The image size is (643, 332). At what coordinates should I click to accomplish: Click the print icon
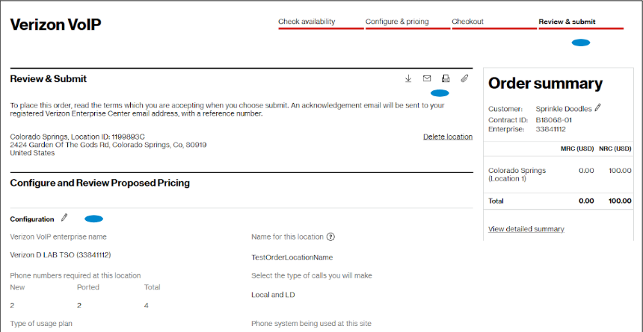[446, 78]
